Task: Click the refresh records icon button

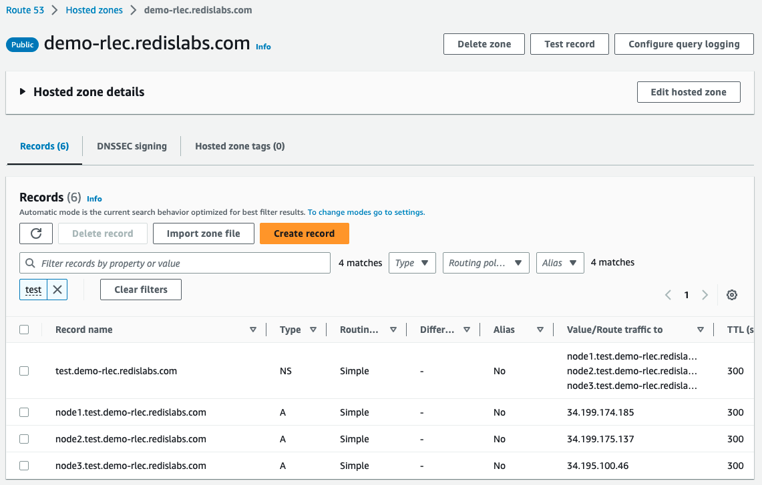Action: click(x=36, y=233)
